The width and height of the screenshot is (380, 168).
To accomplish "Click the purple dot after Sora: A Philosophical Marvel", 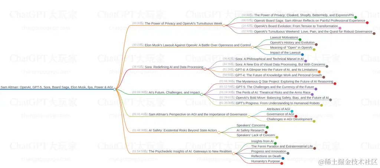I will [306, 61].
